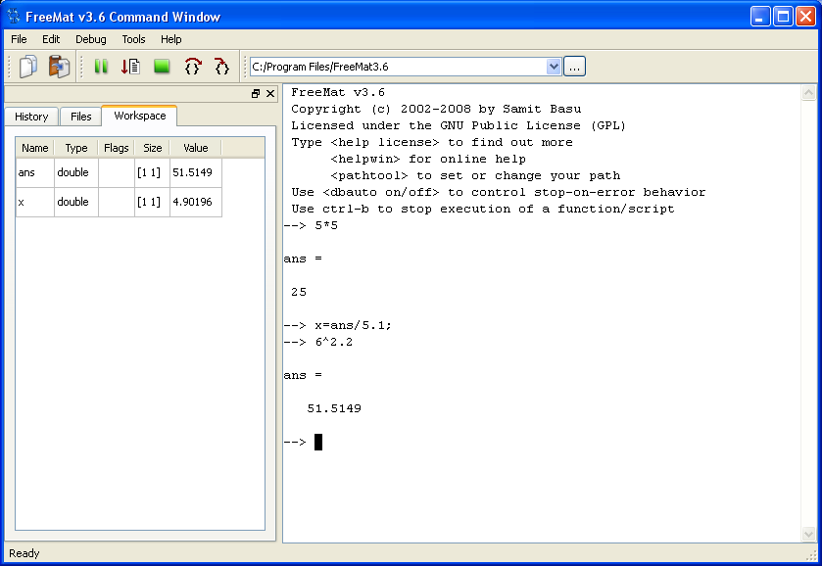Screen dimensions: 822x566
Task: Switch to the Files tab
Action: pos(80,117)
